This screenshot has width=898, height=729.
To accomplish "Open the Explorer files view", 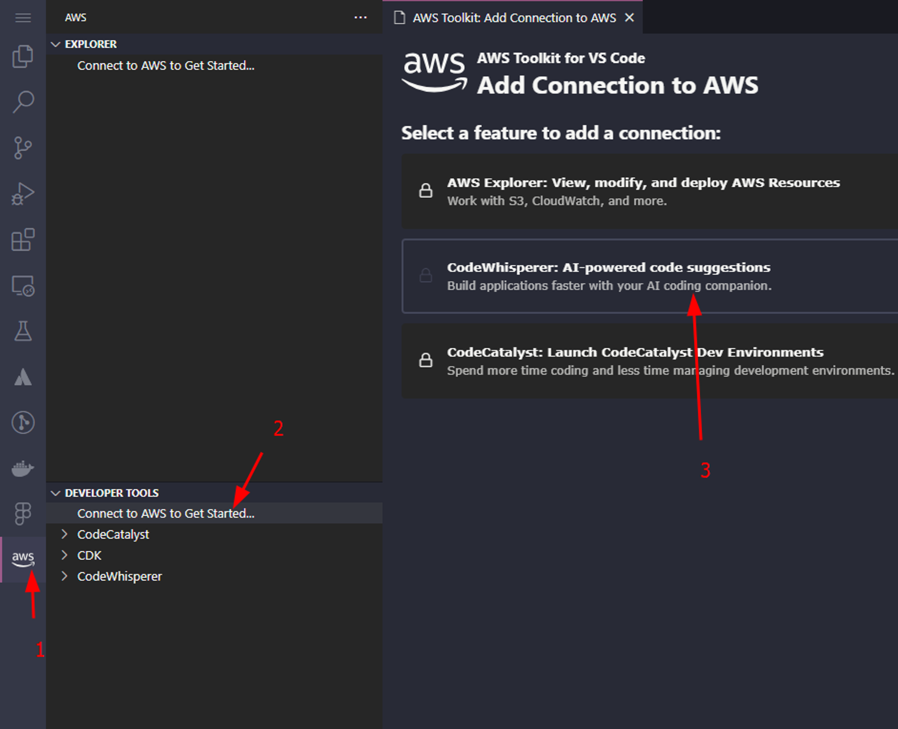I will pyautogui.click(x=23, y=56).
